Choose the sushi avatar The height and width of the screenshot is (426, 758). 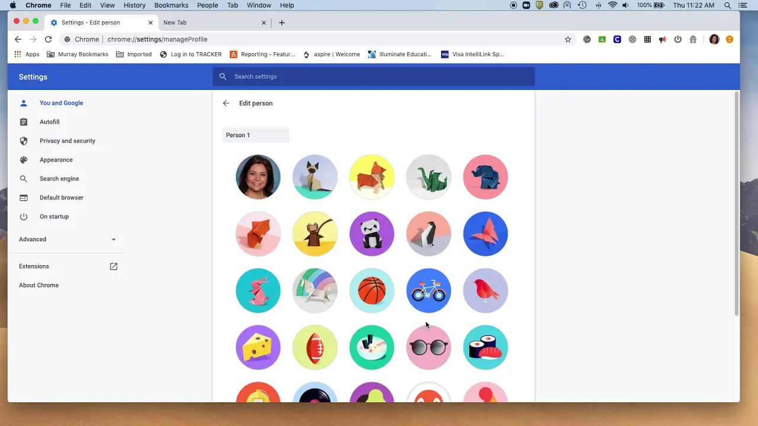(486, 347)
